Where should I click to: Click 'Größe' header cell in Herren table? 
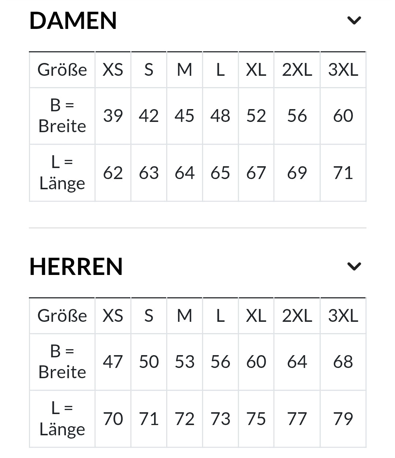pyautogui.click(x=62, y=316)
